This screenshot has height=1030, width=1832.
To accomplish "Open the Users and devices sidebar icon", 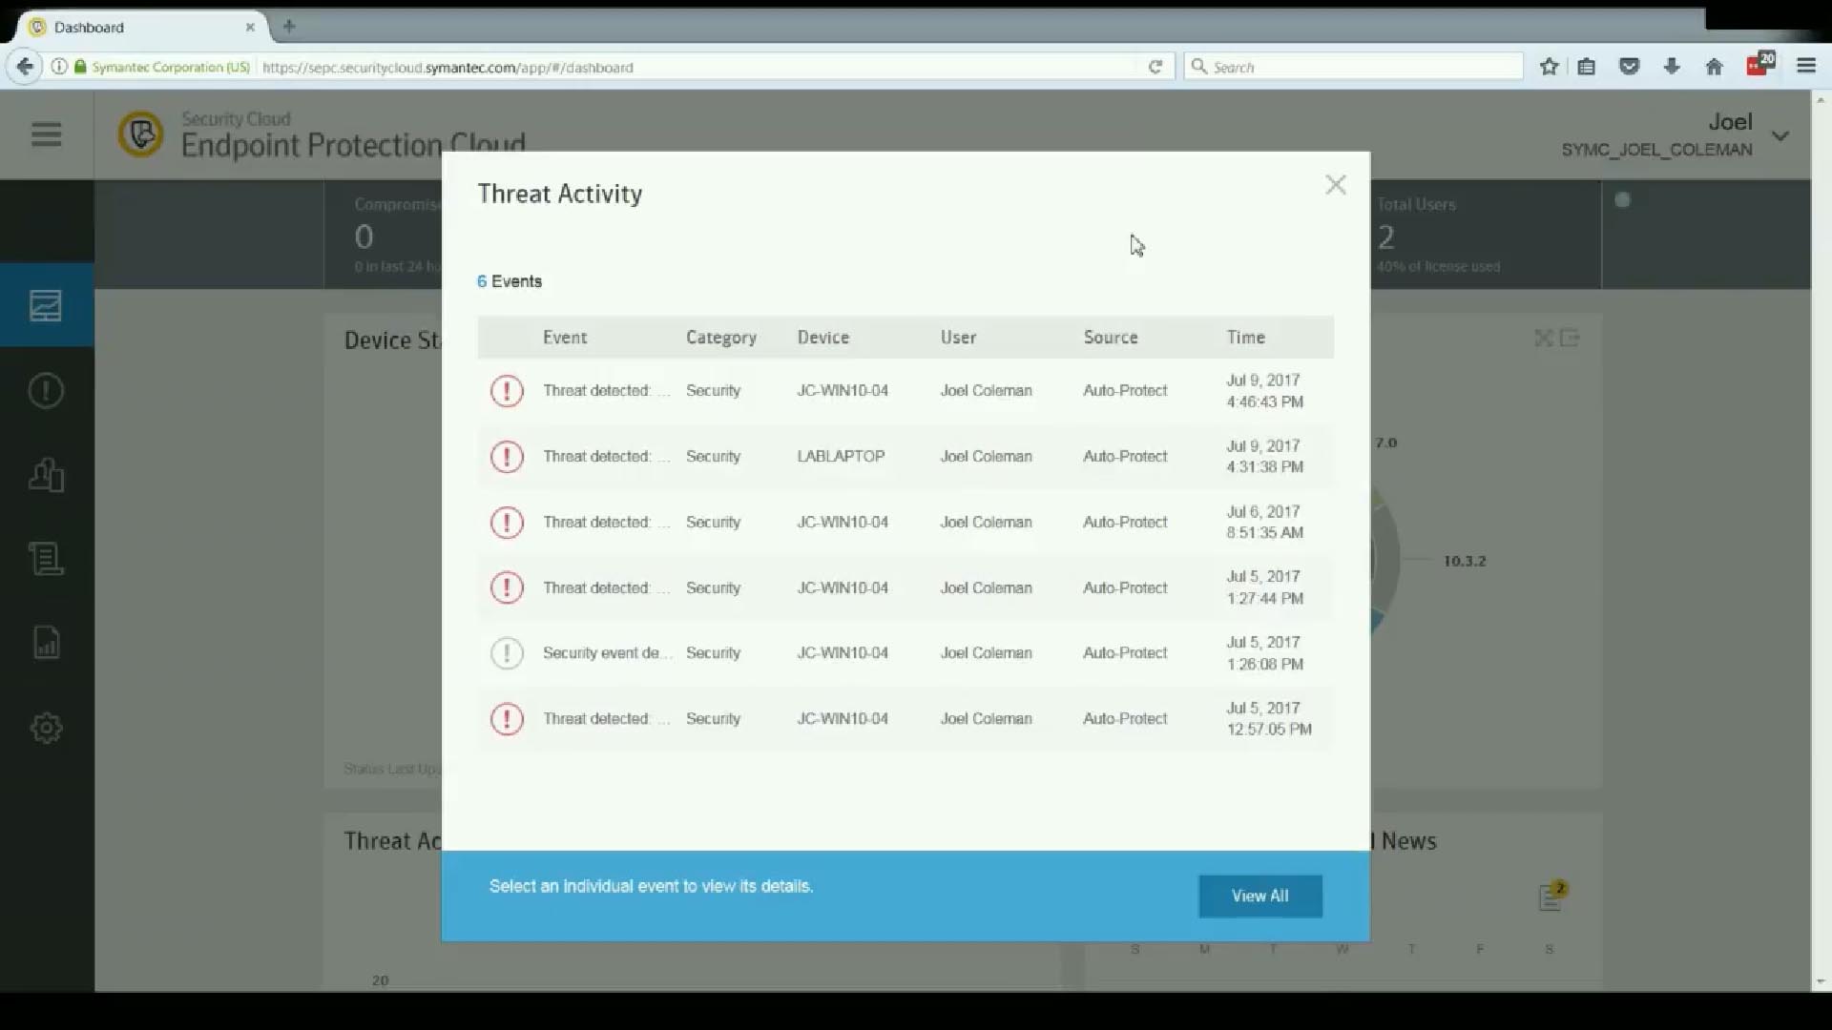I will click(x=46, y=474).
